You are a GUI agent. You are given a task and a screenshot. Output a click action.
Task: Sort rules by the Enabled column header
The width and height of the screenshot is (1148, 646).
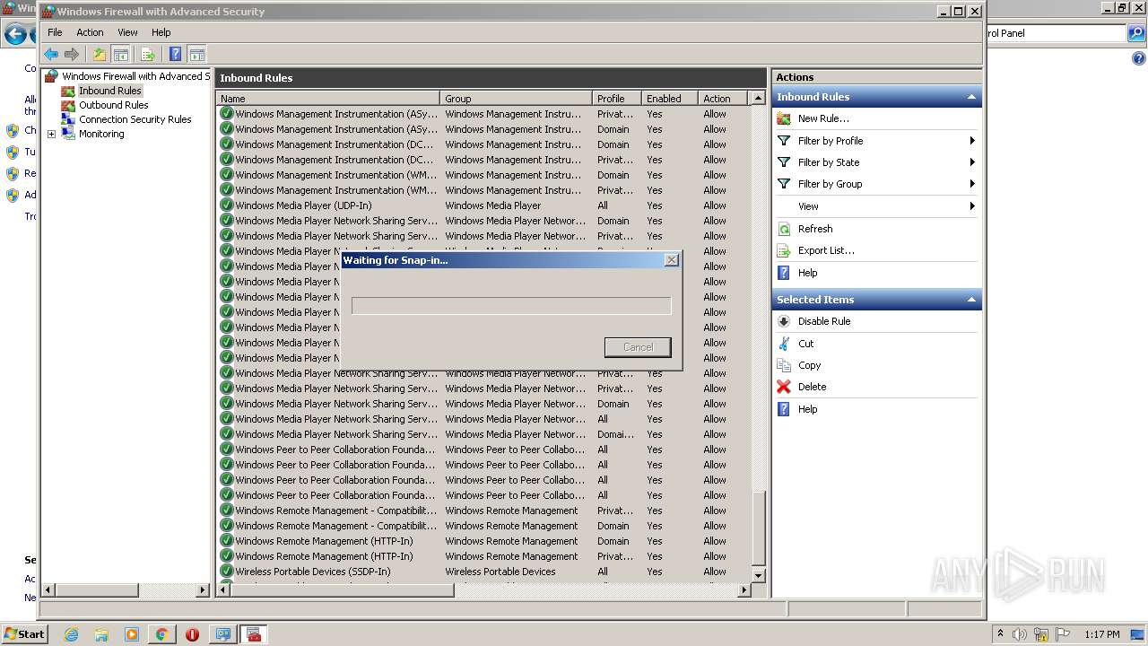(669, 99)
